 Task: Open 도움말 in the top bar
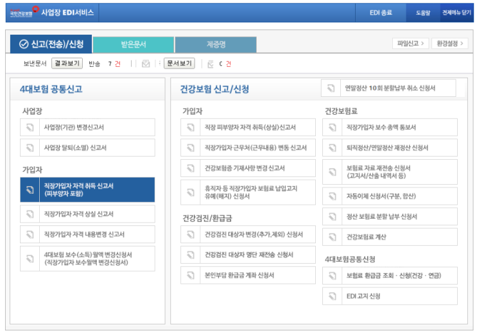[423, 12]
